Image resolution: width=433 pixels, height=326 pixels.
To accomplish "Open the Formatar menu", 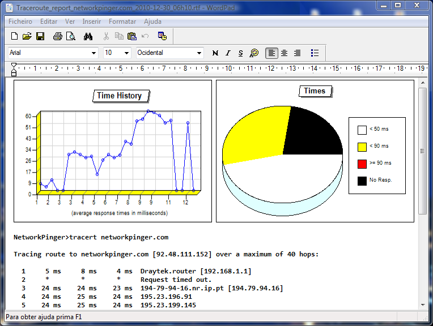I will (x=122, y=22).
